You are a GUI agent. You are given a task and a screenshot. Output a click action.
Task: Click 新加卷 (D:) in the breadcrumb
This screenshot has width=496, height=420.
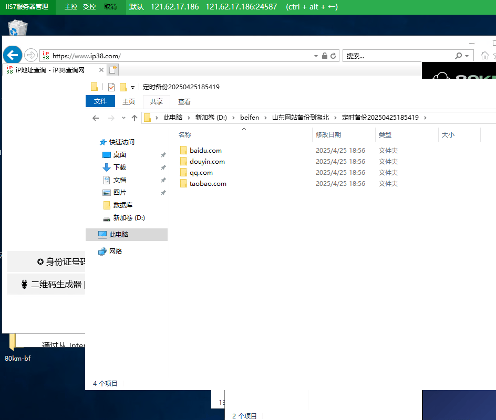211,118
